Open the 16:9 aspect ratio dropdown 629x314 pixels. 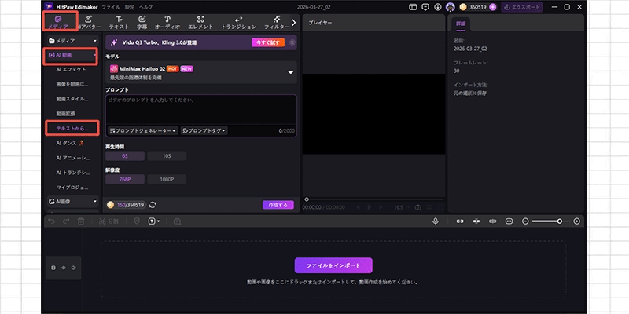point(402,207)
